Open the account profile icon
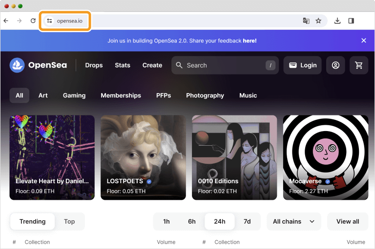 [x=335, y=65]
